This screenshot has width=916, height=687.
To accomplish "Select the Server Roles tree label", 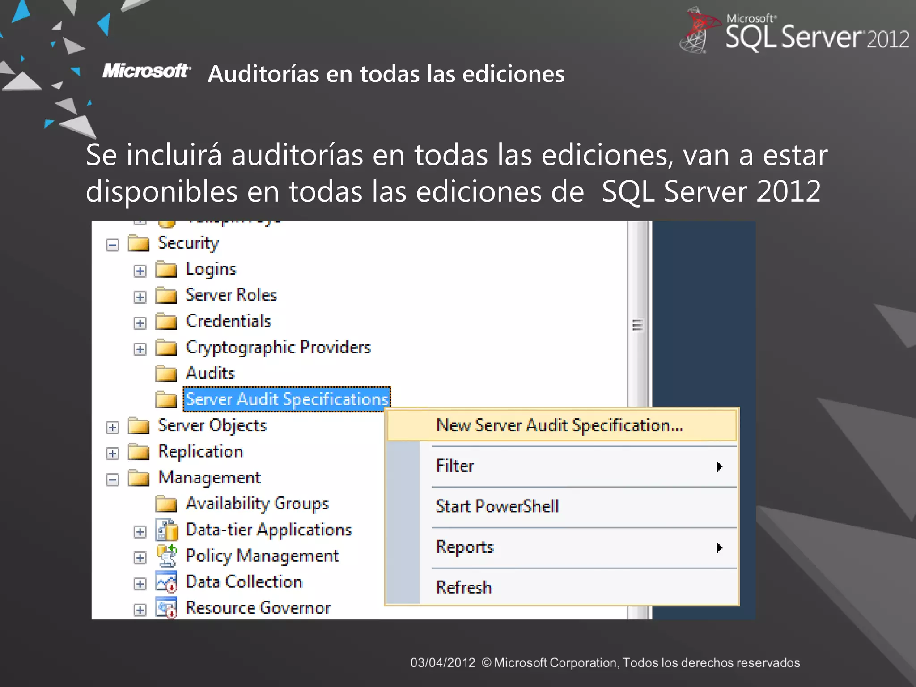I will click(x=231, y=295).
